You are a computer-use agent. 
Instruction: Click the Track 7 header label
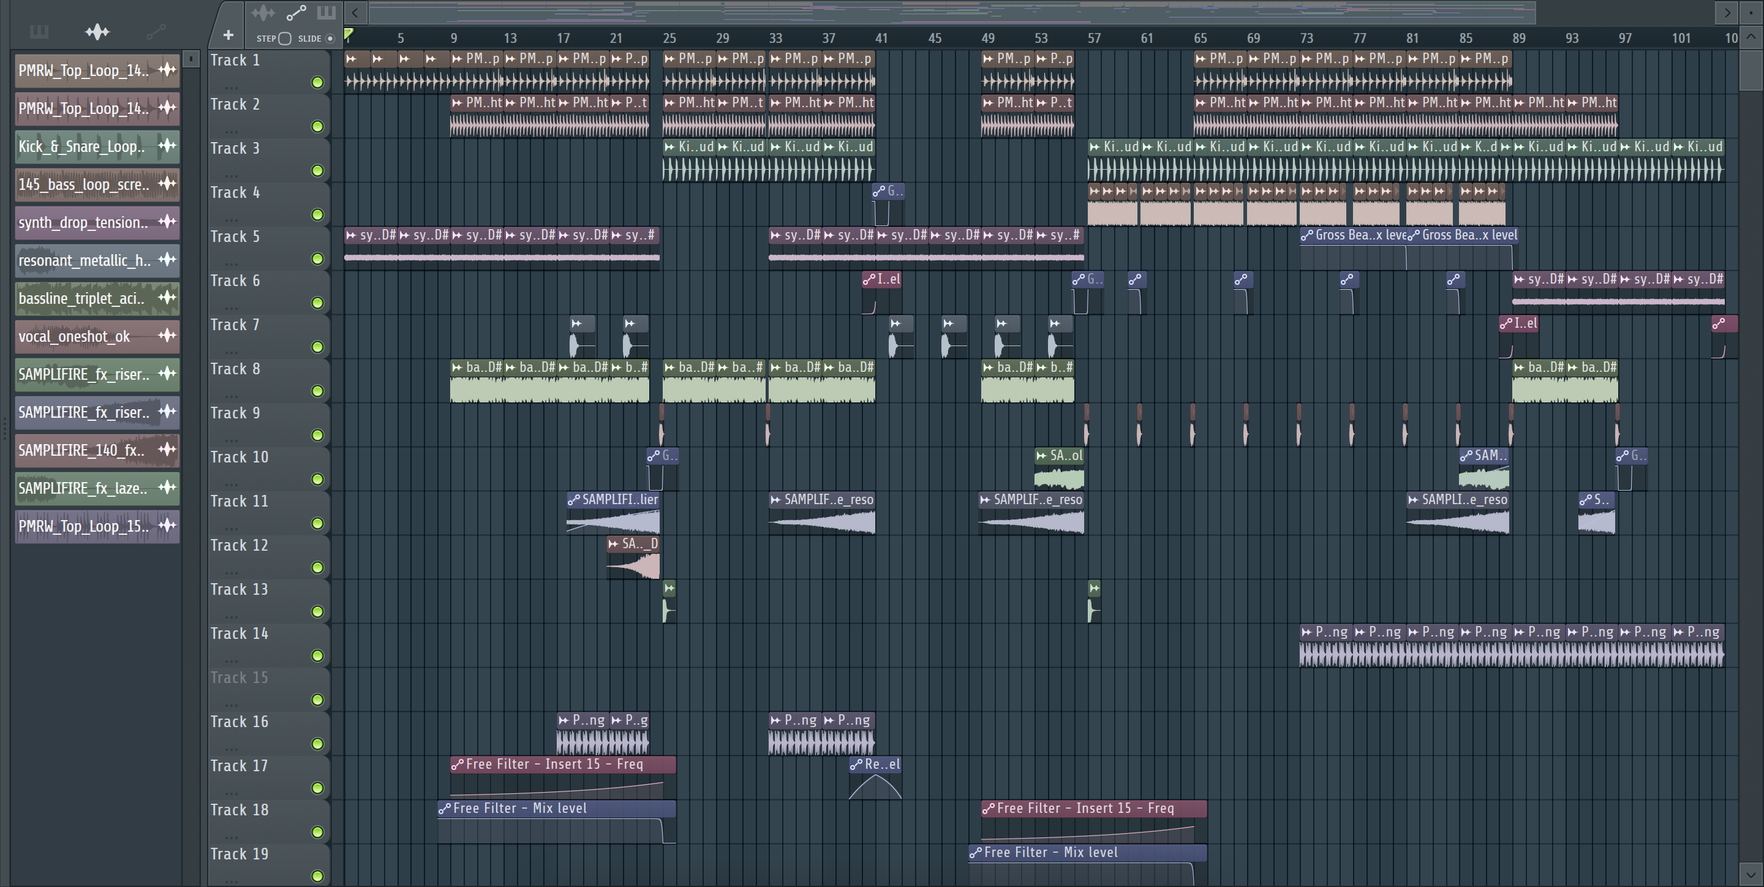click(x=235, y=325)
